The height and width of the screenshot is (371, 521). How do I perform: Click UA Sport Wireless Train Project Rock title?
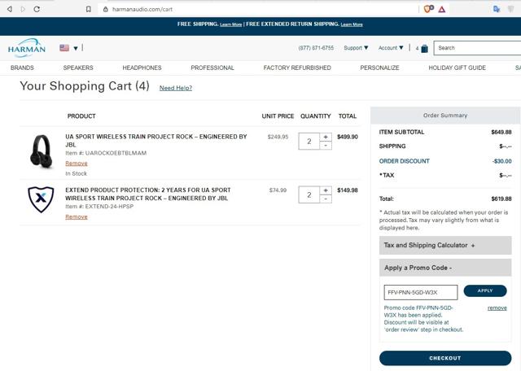click(x=156, y=141)
